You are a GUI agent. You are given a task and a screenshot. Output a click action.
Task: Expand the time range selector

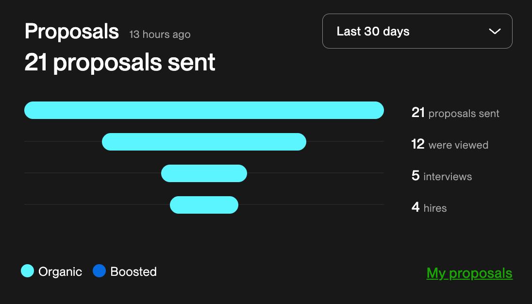coord(417,31)
